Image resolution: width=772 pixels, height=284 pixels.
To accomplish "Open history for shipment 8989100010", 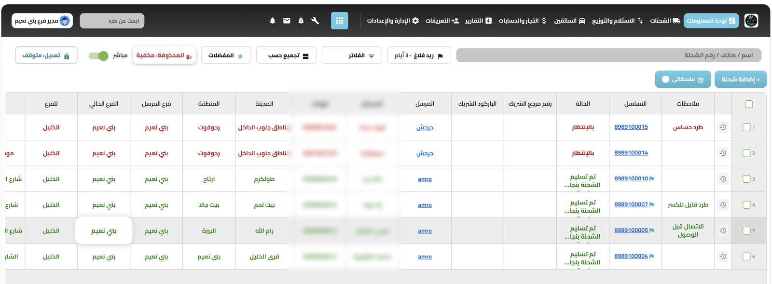I will [x=723, y=179].
